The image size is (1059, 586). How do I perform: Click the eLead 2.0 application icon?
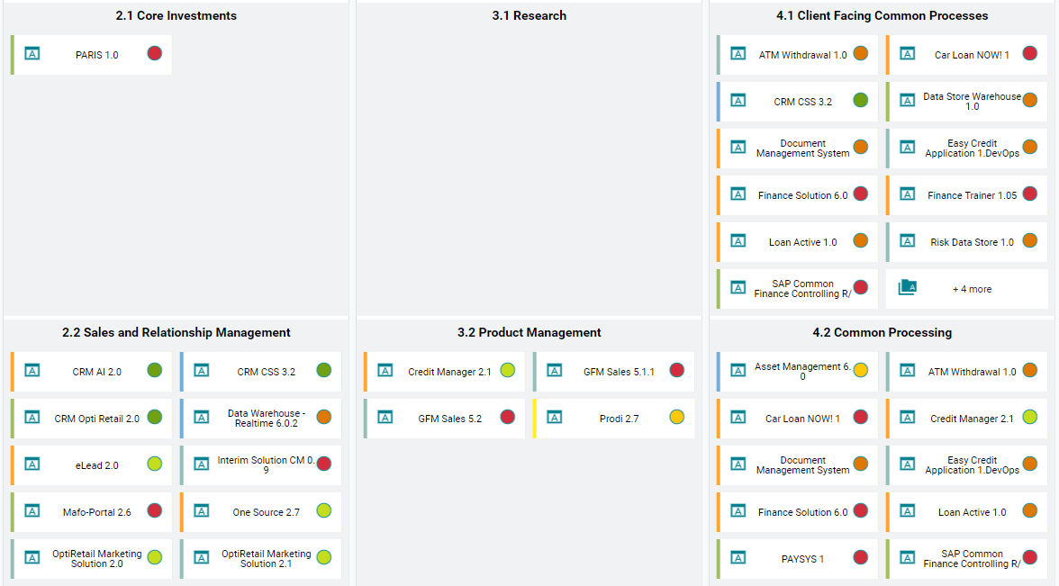point(32,464)
